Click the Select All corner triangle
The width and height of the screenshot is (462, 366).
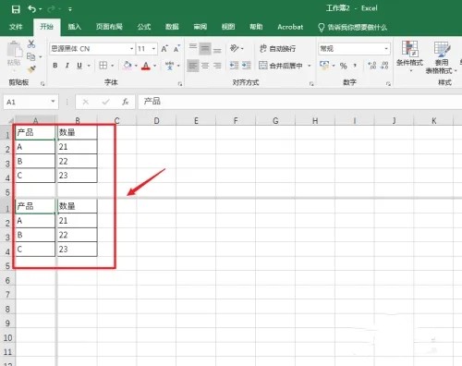10,120
